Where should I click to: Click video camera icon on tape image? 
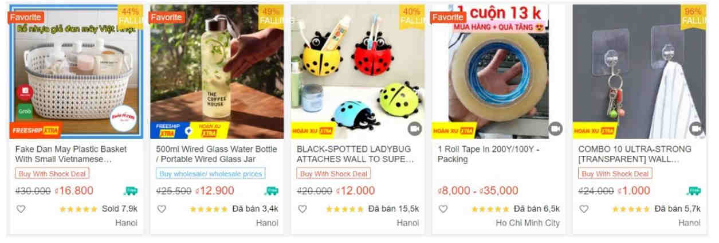[555, 129]
